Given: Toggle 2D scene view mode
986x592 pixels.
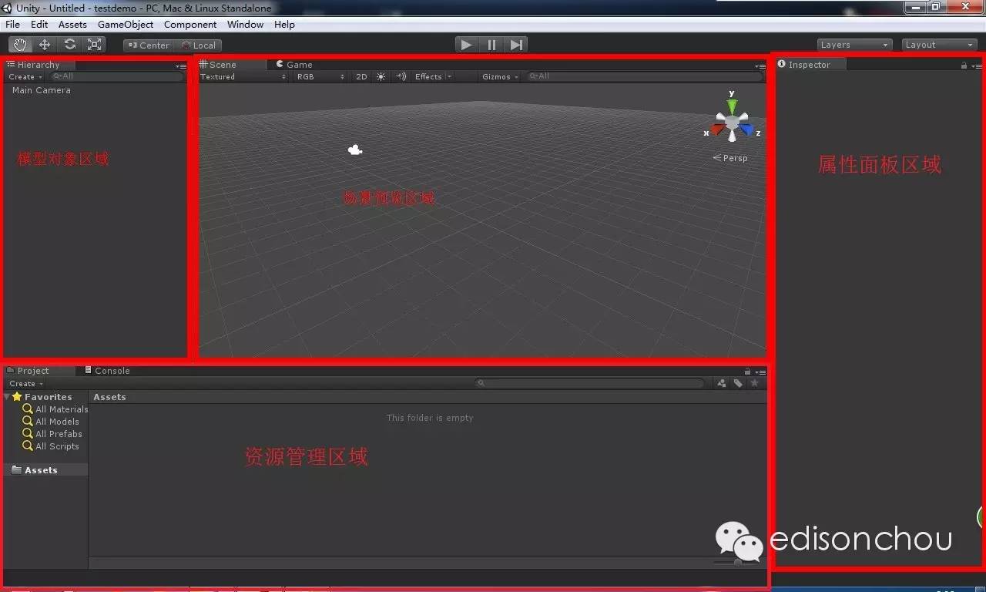Looking at the screenshot, I should pos(361,76).
